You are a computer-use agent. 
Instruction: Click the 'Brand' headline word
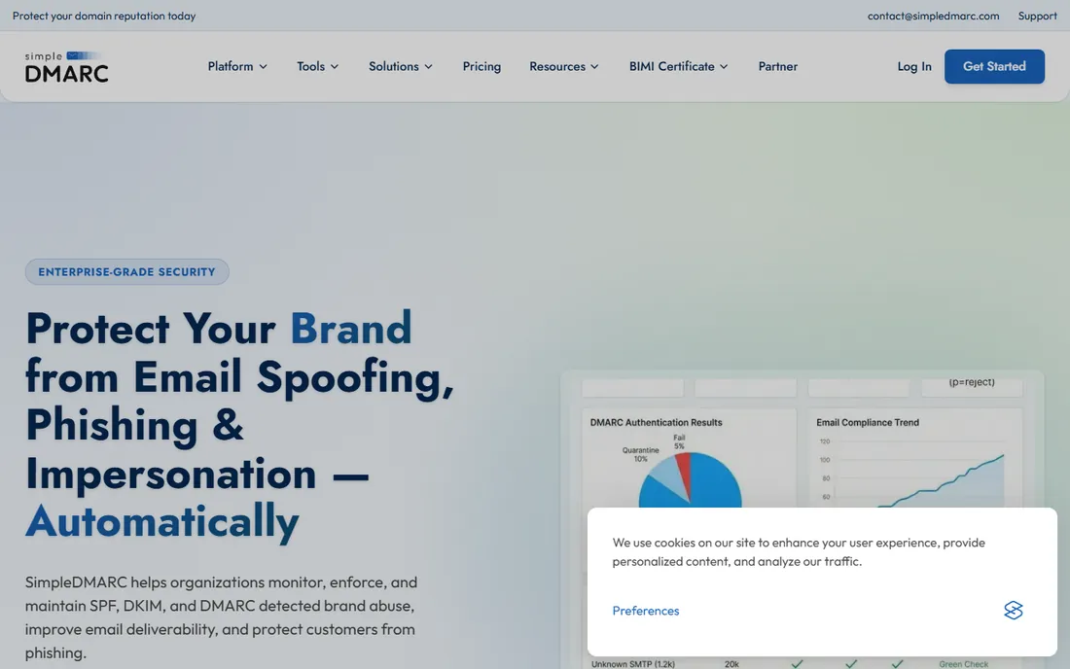351,328
